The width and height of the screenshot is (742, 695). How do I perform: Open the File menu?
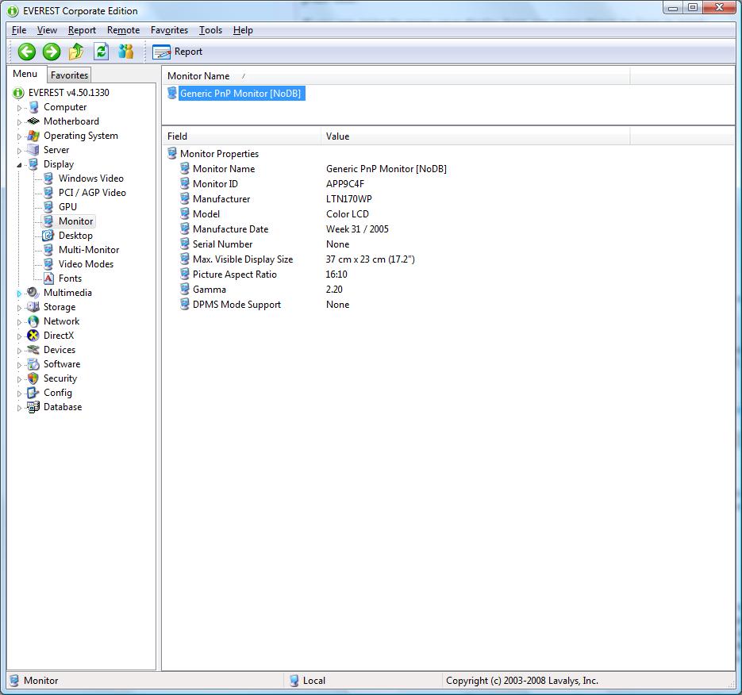(19, 30)
